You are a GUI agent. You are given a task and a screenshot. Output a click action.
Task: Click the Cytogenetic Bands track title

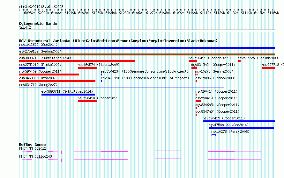38,24
